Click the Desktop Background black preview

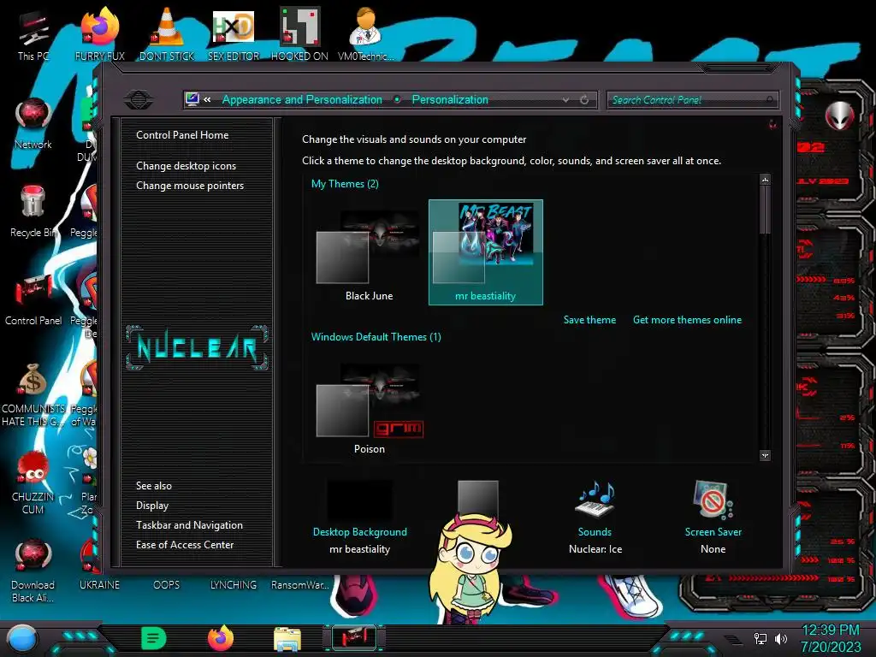point(359,500)
